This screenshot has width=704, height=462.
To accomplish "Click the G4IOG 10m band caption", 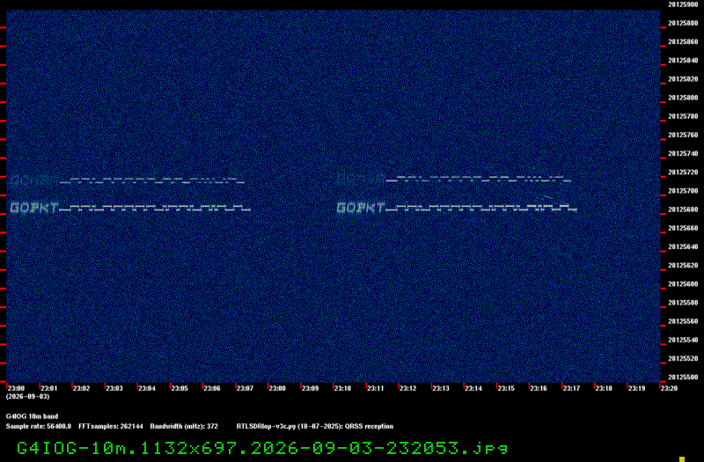I will pos(32,416).
